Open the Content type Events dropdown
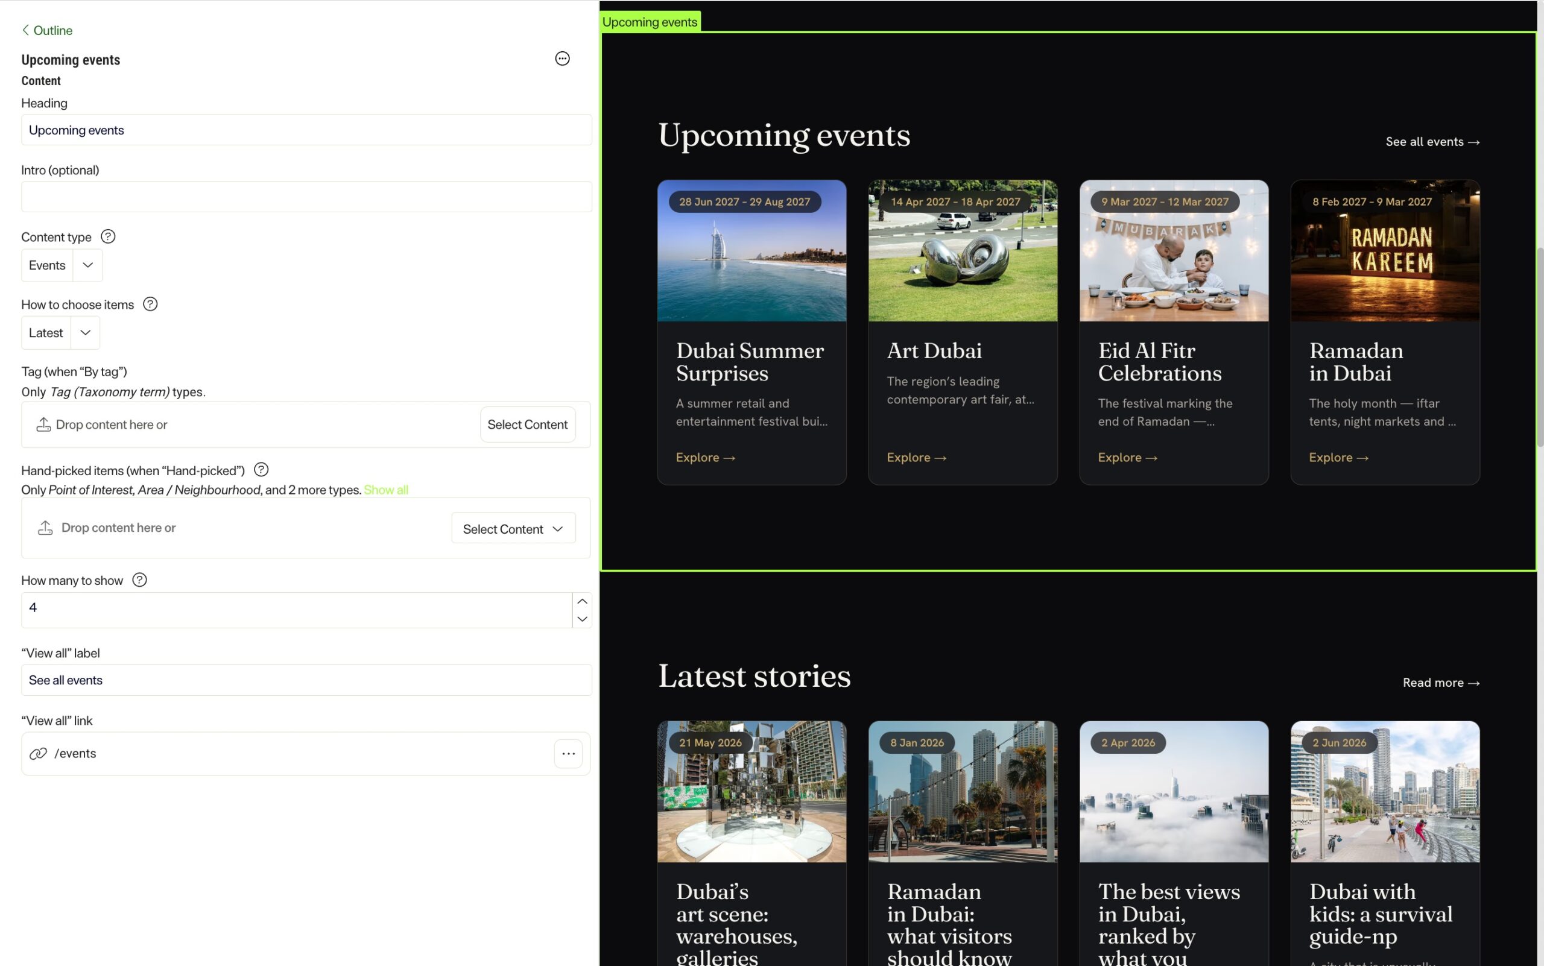Image resolution: width=1544 pixels, height=966 pixels. (62, 265)
